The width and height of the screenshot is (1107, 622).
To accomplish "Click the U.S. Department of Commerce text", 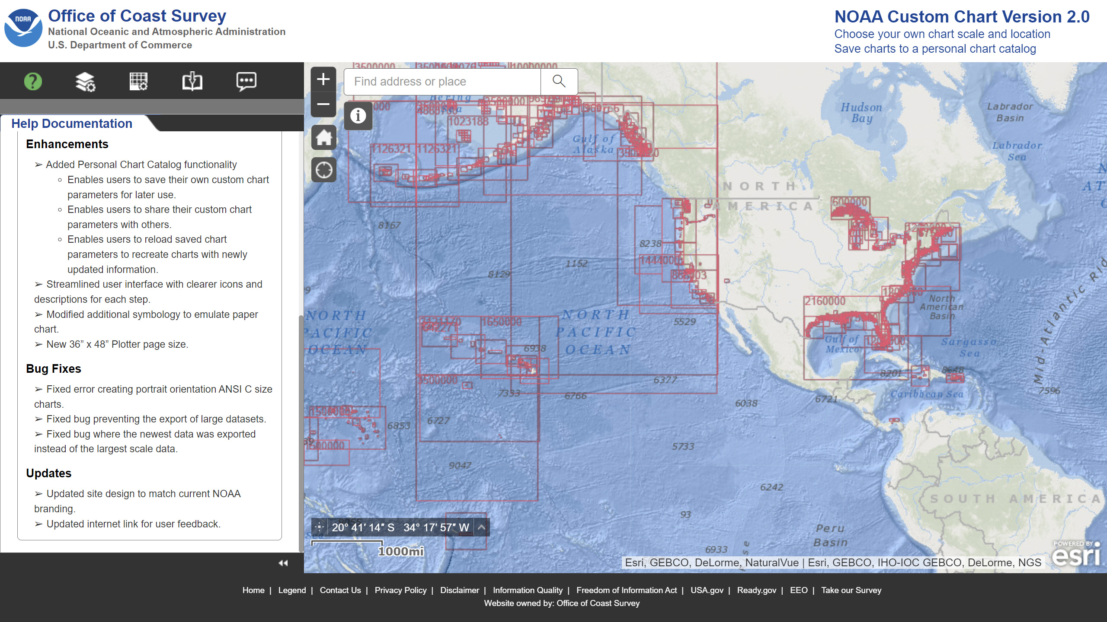I will [x=120, y=45].
